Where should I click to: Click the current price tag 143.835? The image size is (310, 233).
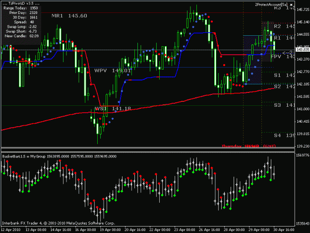(x=303, y=50)
